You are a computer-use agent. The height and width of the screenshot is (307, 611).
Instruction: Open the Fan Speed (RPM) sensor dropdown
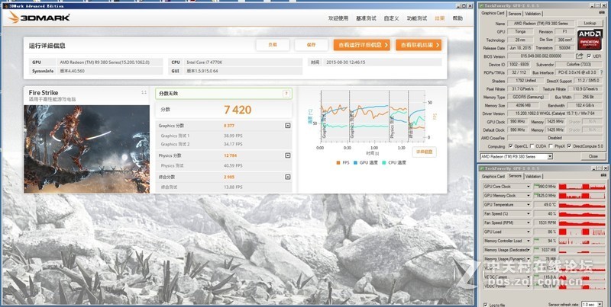click(529, 222)
